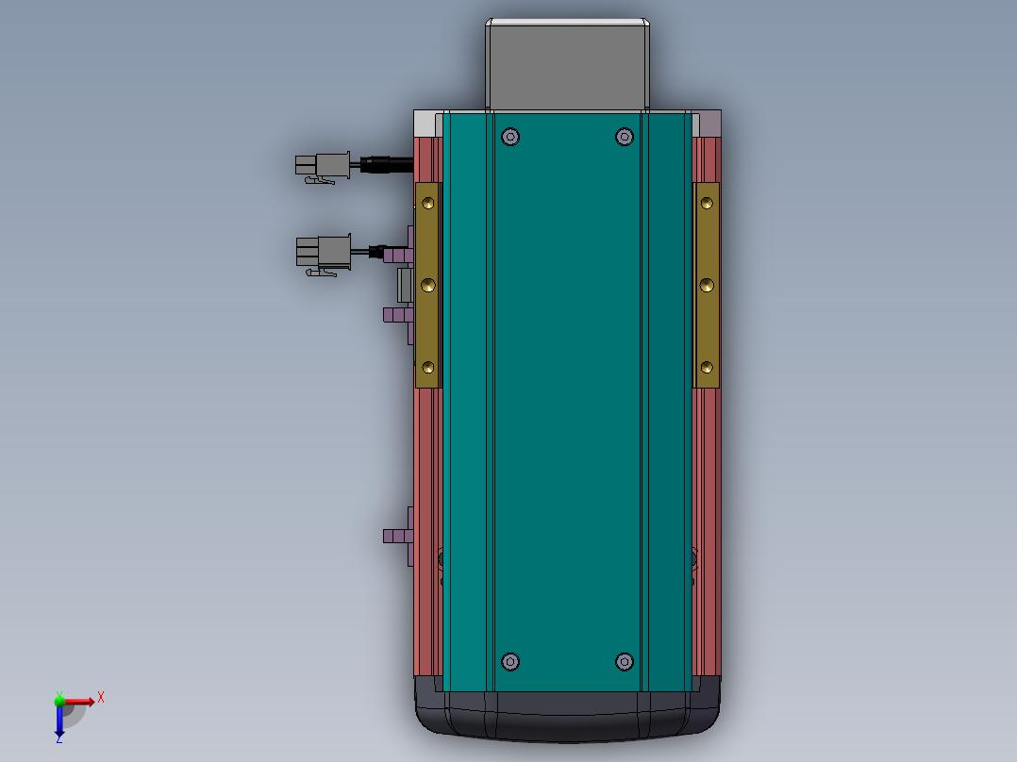
Task: Select the upper cable connector plug
Action: point(323,167)
